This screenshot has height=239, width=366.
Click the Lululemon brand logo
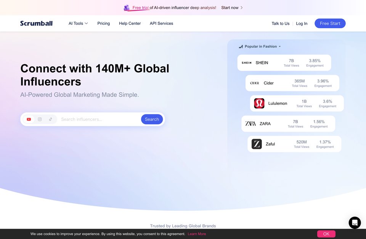[x=259, y=103]
